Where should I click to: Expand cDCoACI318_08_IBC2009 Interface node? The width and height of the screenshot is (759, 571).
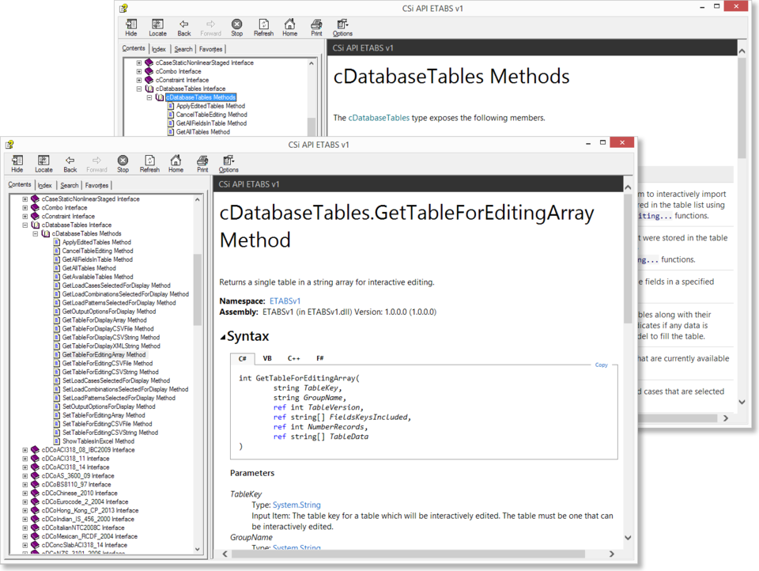[x=25, y=450]
